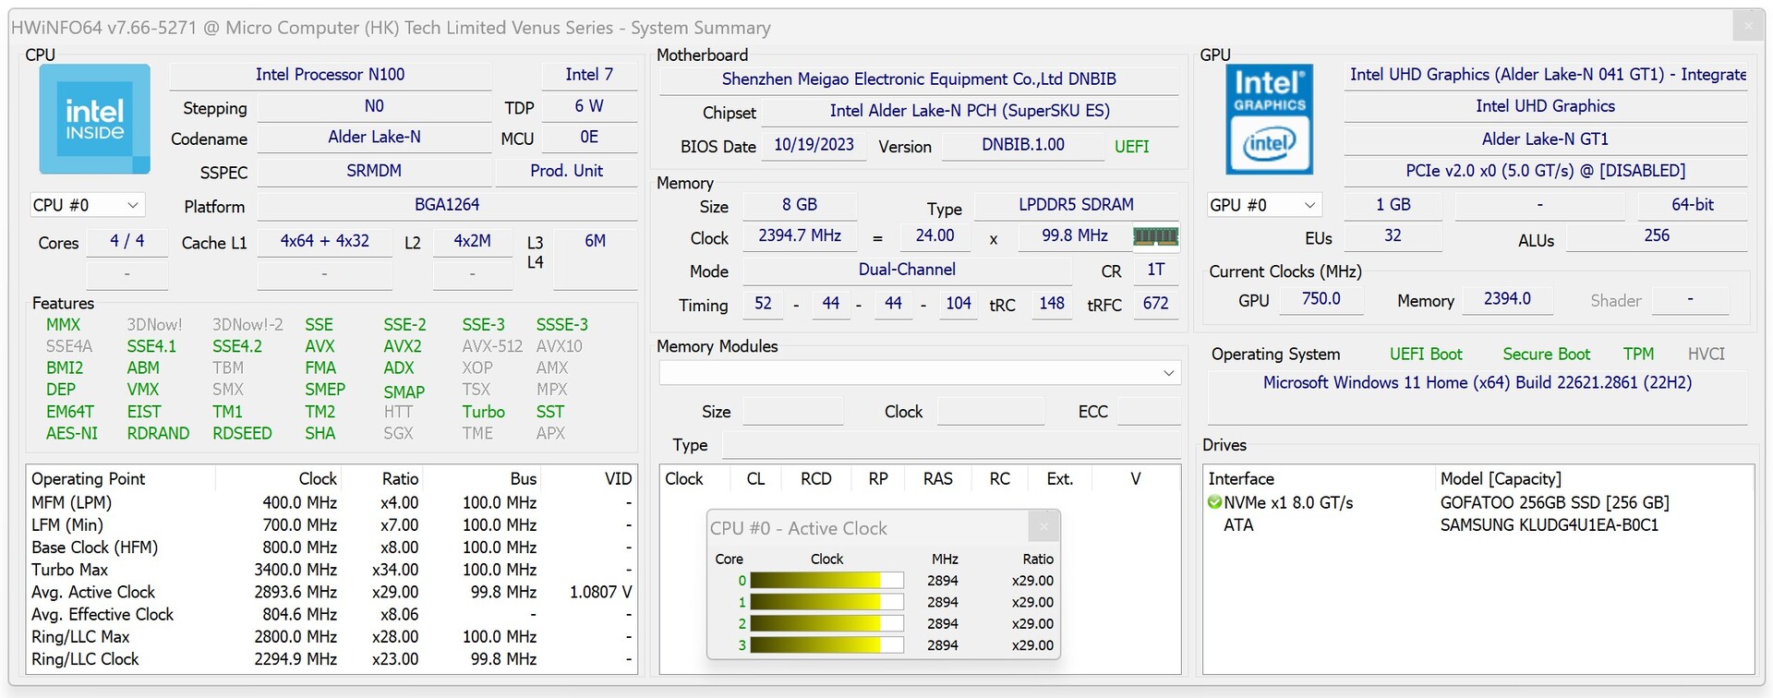Click the GPU memory value 1 GB
The image size is (1773, 698).
tap(1393, 205)
